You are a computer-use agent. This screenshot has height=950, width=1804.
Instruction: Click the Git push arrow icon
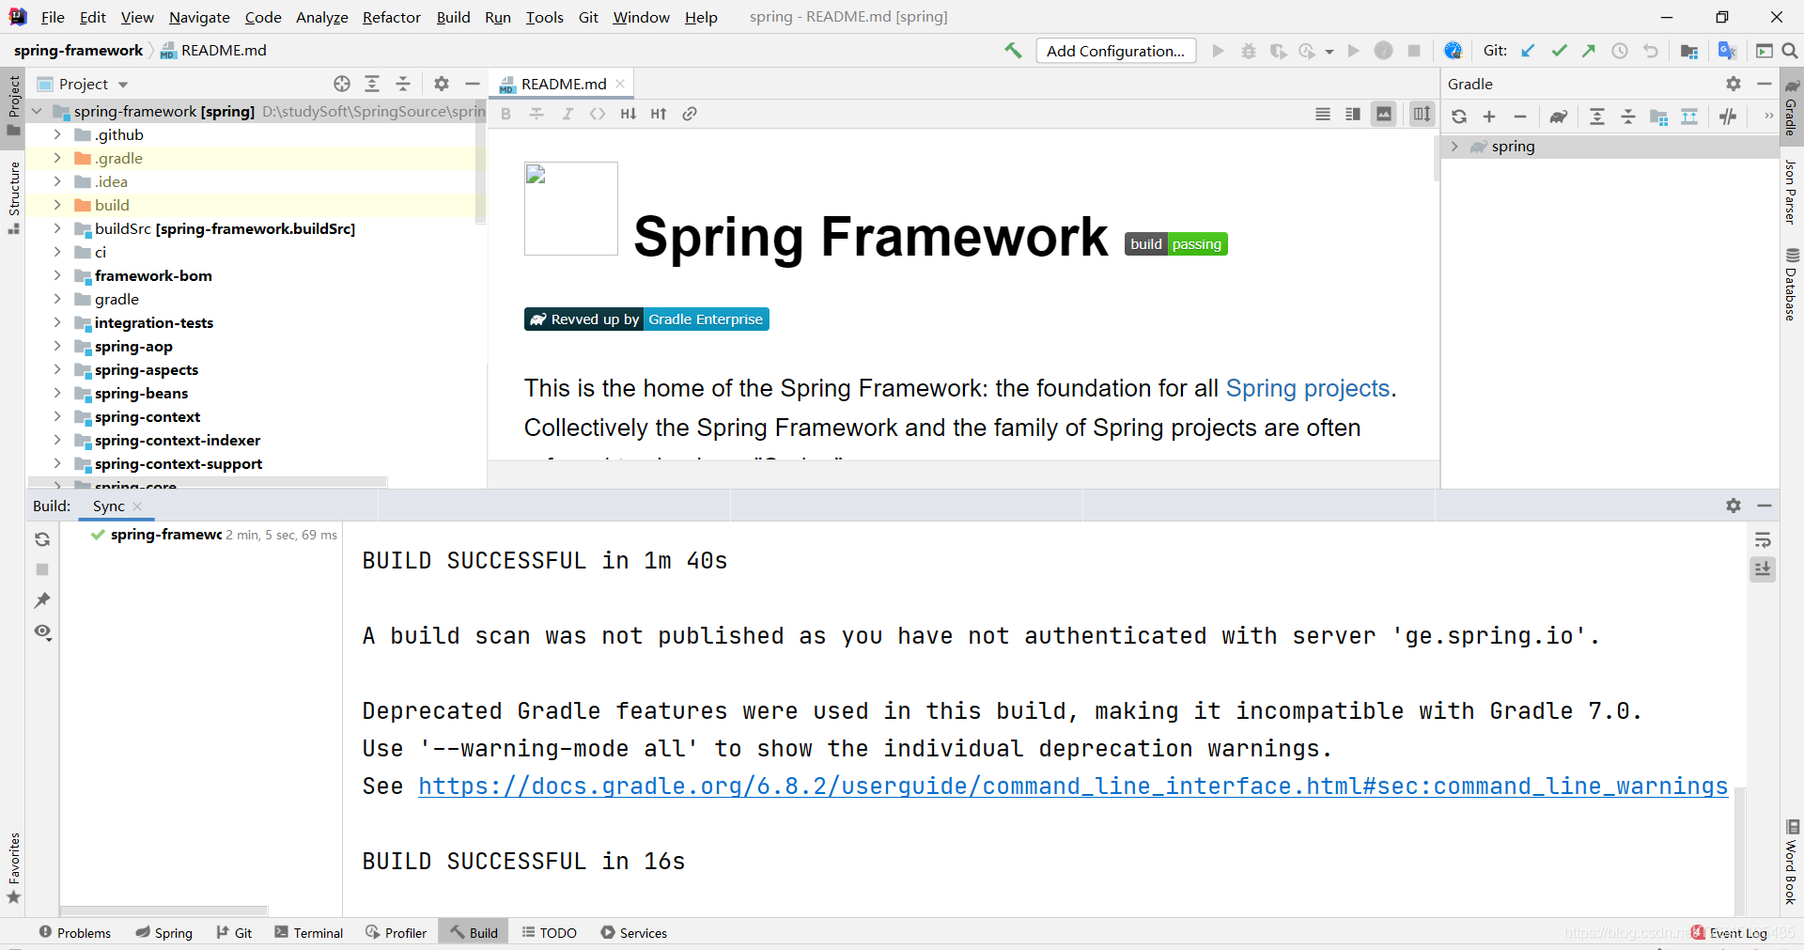click(x=1589, y=51)
